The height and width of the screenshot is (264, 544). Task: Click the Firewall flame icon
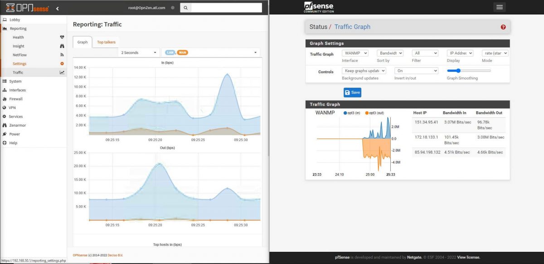click(4, 99)
